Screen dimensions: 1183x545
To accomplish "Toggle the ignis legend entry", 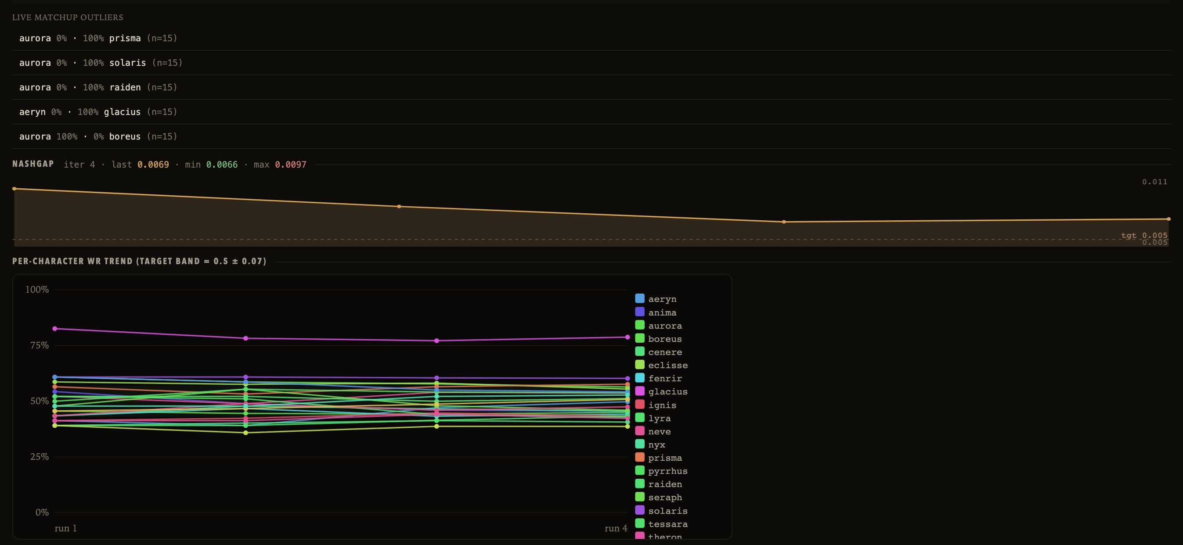I will pos(656,405).
